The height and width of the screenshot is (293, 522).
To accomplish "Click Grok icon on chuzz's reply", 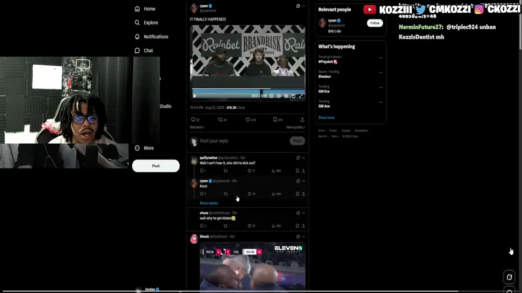I will [x=298, y=213].
